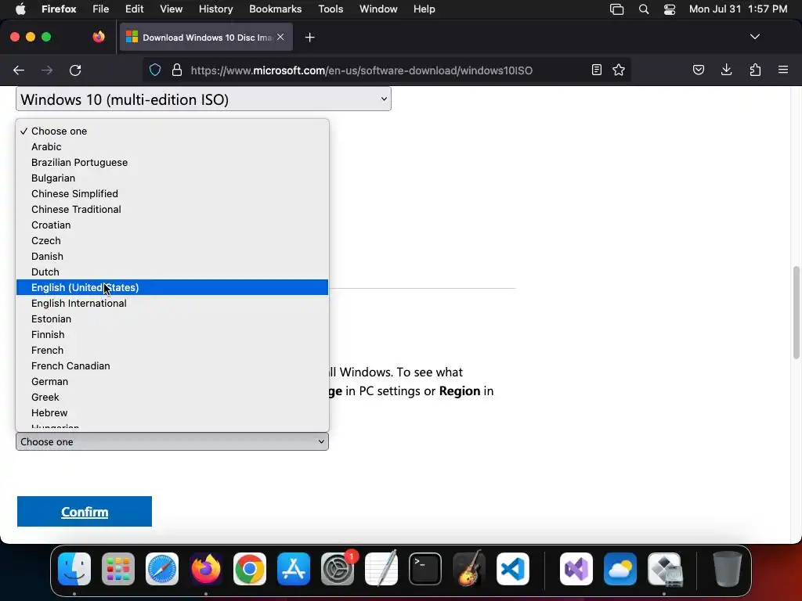Open Control Center in menu bar
Viewport: 802px width, 601px height.
[x=669, y=9]
